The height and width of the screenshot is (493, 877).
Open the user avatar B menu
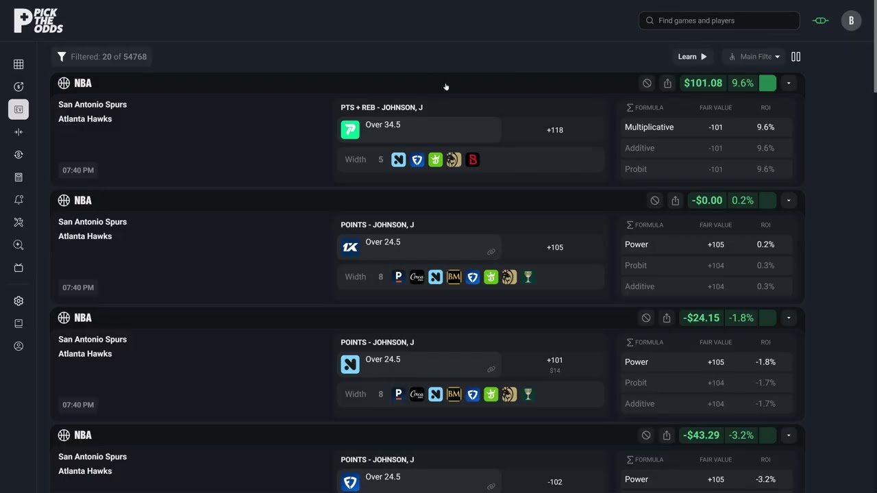(x=851, y=21)
